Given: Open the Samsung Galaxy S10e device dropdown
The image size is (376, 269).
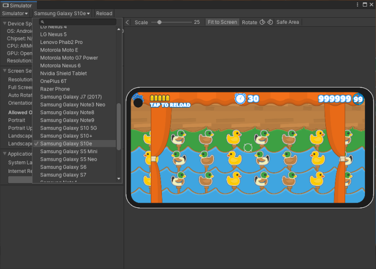Looking at the screenshot, I should tap(62, 14).
